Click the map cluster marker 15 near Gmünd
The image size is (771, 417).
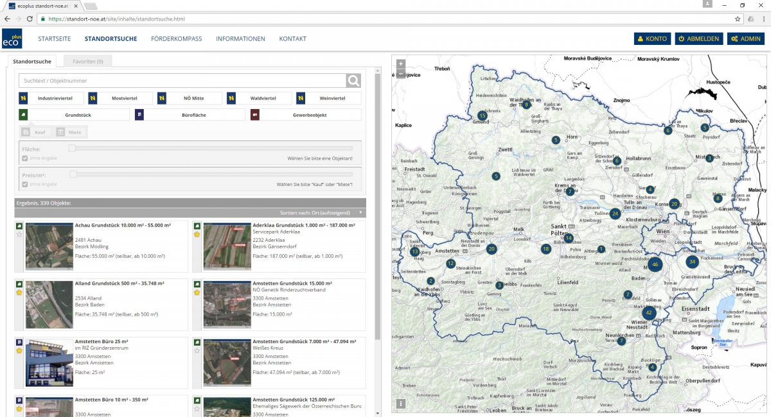coord(482,115)
